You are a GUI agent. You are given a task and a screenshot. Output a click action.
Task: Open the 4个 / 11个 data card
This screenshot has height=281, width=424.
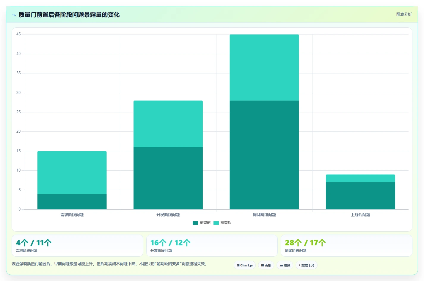pyautogui.click(x=77, y=246)
